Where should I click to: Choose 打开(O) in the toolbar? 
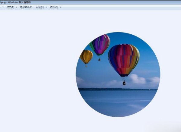click(x=54, y=7)
